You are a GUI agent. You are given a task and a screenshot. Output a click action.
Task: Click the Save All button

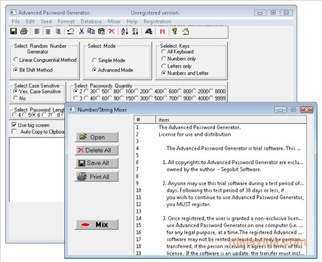pyautogui.click(x=97, y=163)
